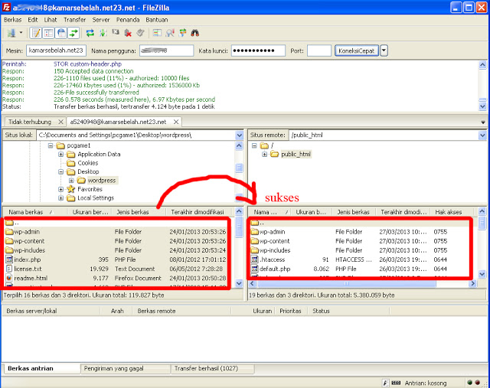
Task: Toggle processing of the transfer queue
Action: (x=103, y=33)
